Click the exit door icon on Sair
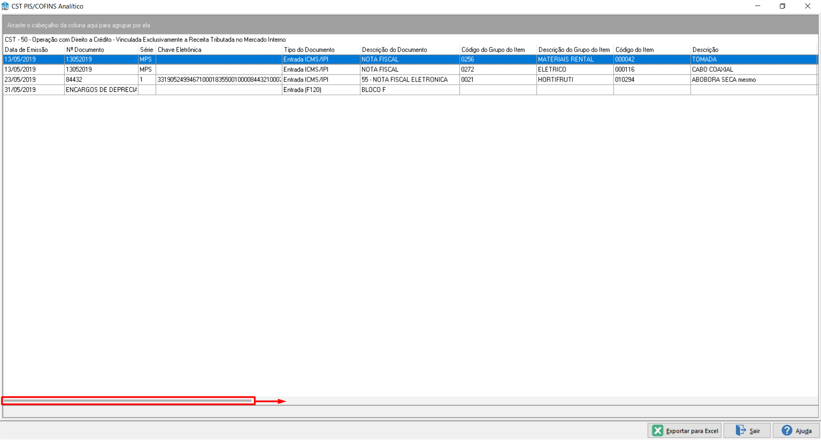Screen dimensions: 821x440 point(741,430)
